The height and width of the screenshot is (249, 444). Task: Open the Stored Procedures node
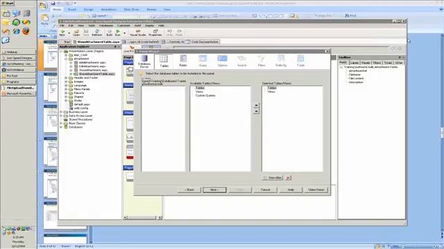click(x=80, y=120)
